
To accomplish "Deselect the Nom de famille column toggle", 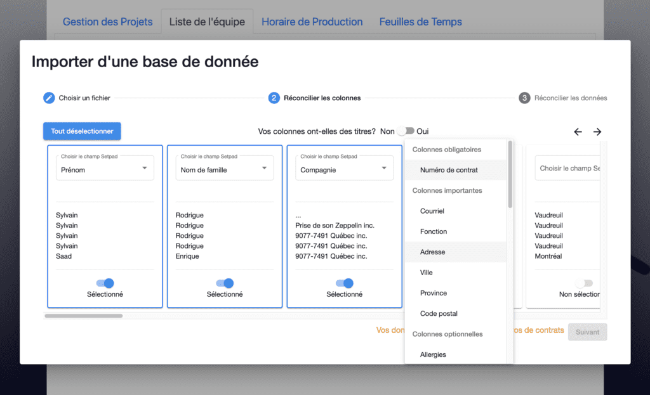I will (225, 283).
